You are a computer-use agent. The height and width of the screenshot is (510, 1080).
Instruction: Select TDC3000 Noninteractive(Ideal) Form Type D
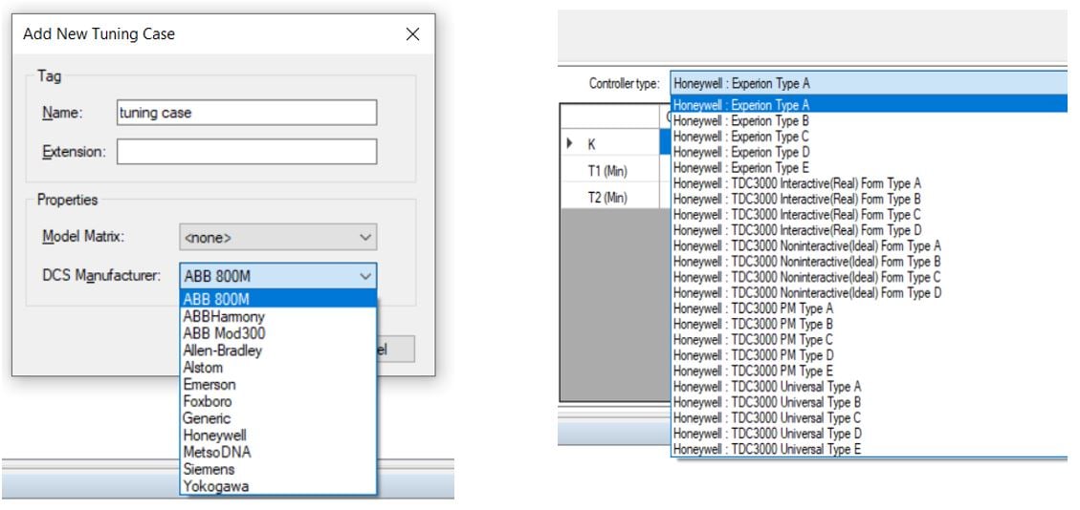click(x=807, y=292)
